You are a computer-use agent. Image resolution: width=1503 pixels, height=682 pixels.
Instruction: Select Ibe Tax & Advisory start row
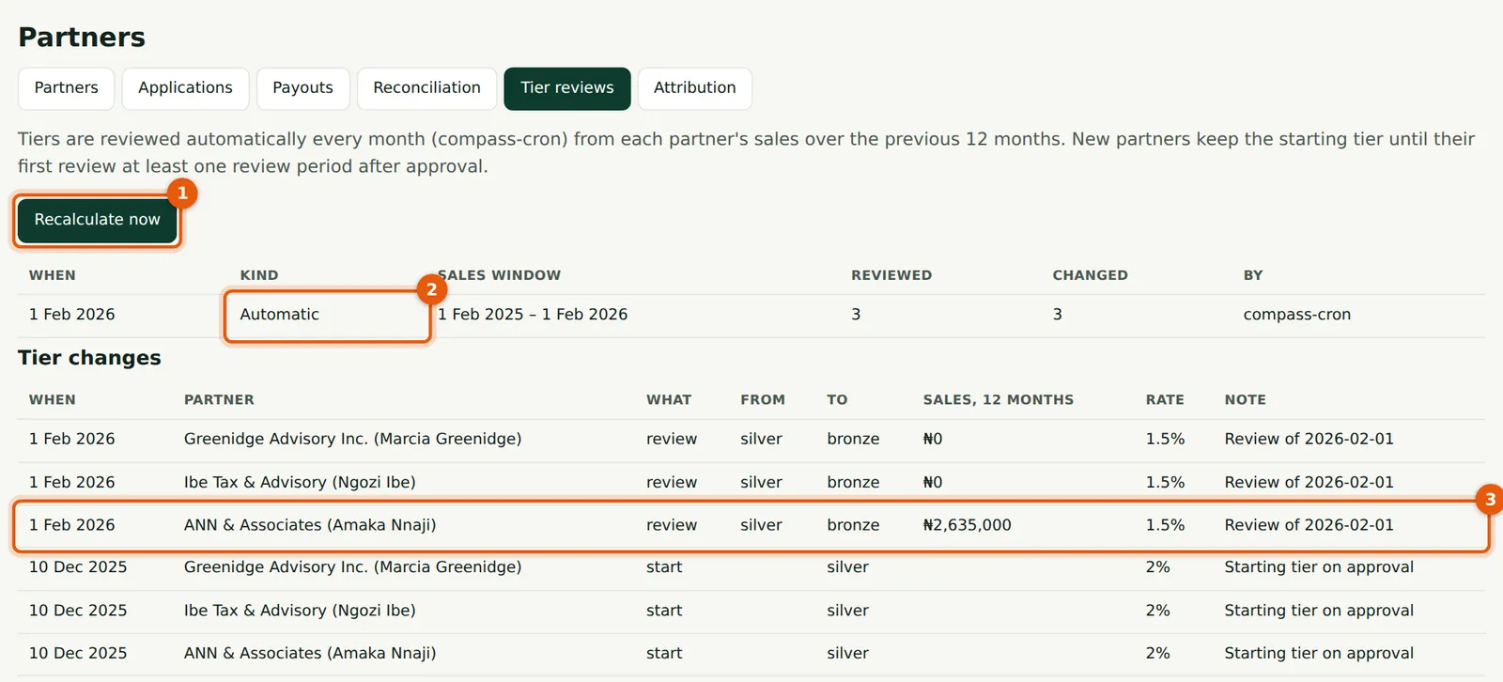tap(751, 612)
